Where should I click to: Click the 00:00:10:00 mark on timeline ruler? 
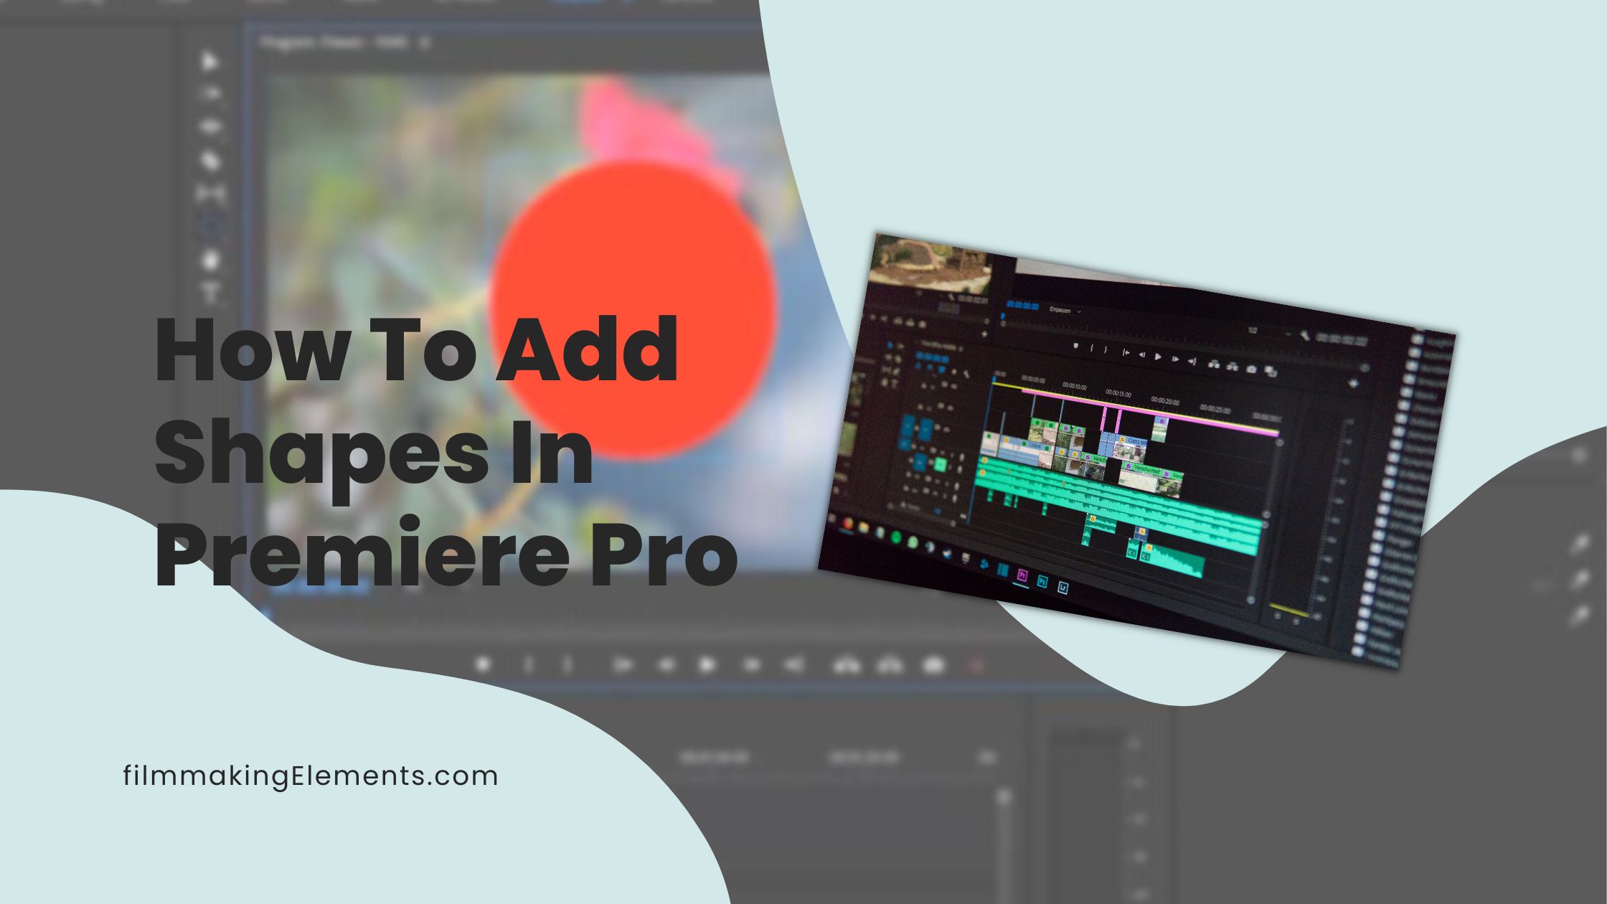coord(1074,386)
